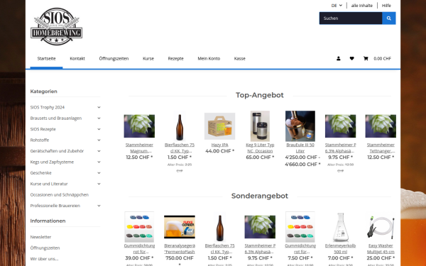This screenshot has height=266, width=426.
Task: Click the Bieranalysegerät Fermentoflash thumbnail
Action: pos(180,227)
